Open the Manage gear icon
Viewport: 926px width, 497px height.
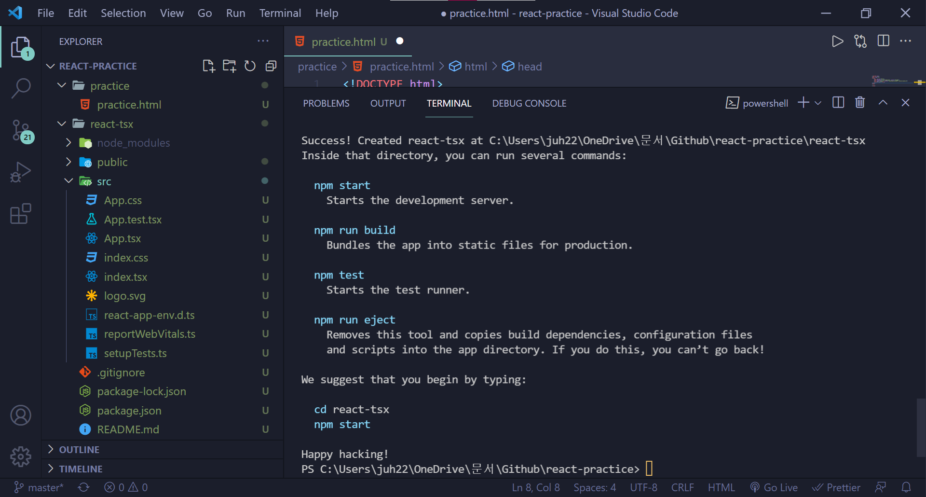(21, 456)
